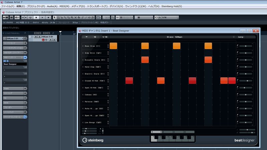The image size is (267, 150).
Task: Click first Bass Drum step pad
Action: coord(113,46)
